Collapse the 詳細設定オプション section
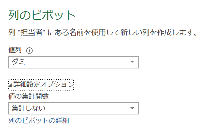Screen dimensions: 216x135 click(x=41, y=85)
